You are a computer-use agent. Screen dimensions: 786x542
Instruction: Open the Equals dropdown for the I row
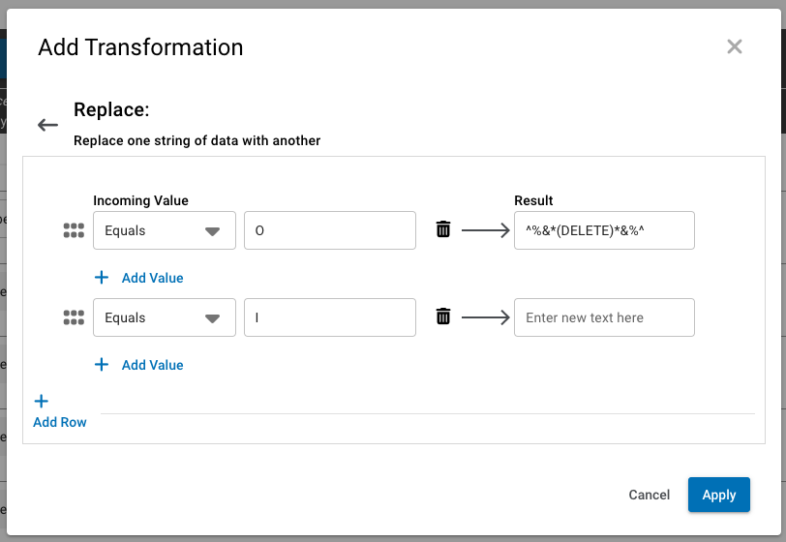pos(165,317)
